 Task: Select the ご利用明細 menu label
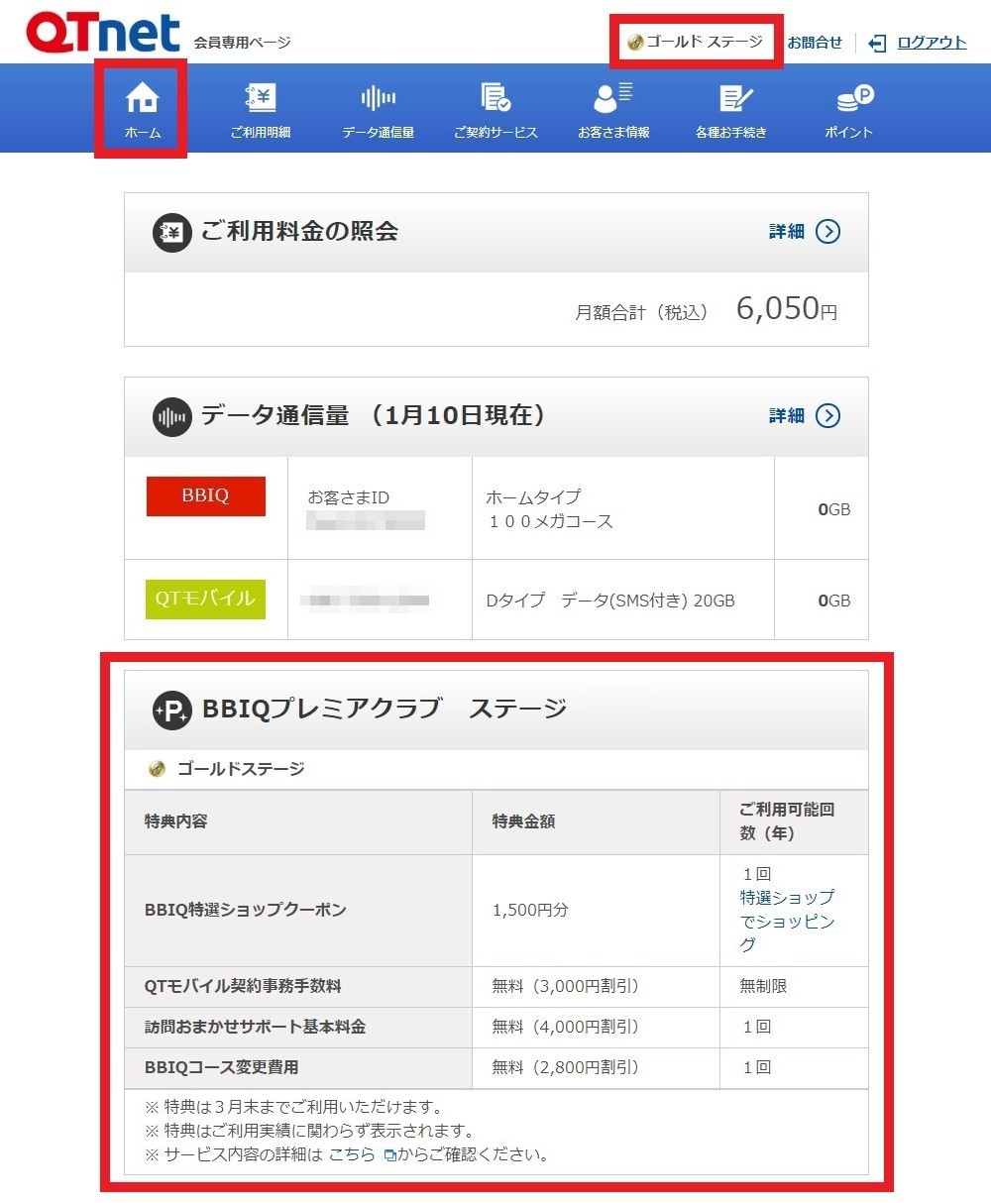(261, 132)
